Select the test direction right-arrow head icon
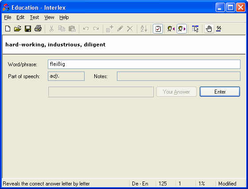 point(182,29)
